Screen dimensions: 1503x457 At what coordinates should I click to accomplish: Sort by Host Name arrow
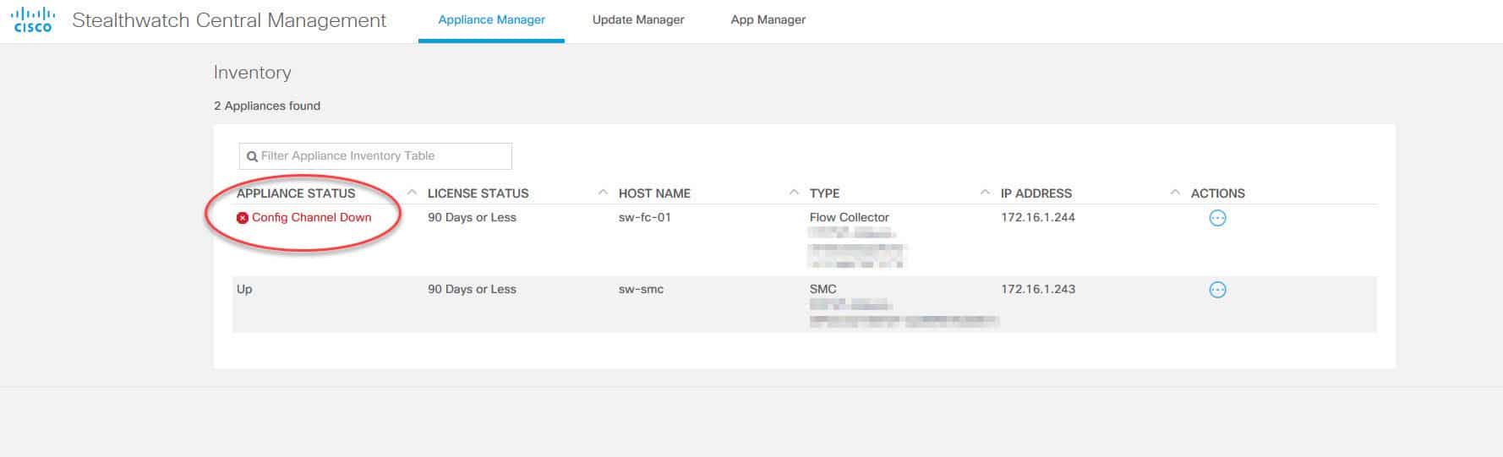click(x=794, y=193)
